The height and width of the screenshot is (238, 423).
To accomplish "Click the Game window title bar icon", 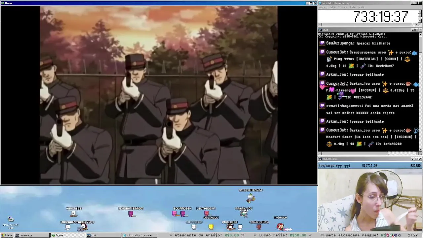I will pos(3,3).
